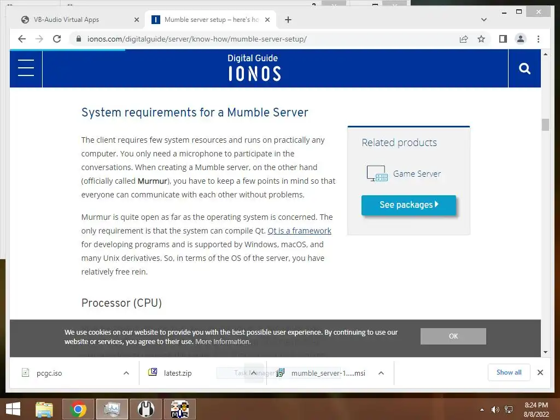Open the Chrome profile avatar
560x420 pixels.
[x=521, y=39]
